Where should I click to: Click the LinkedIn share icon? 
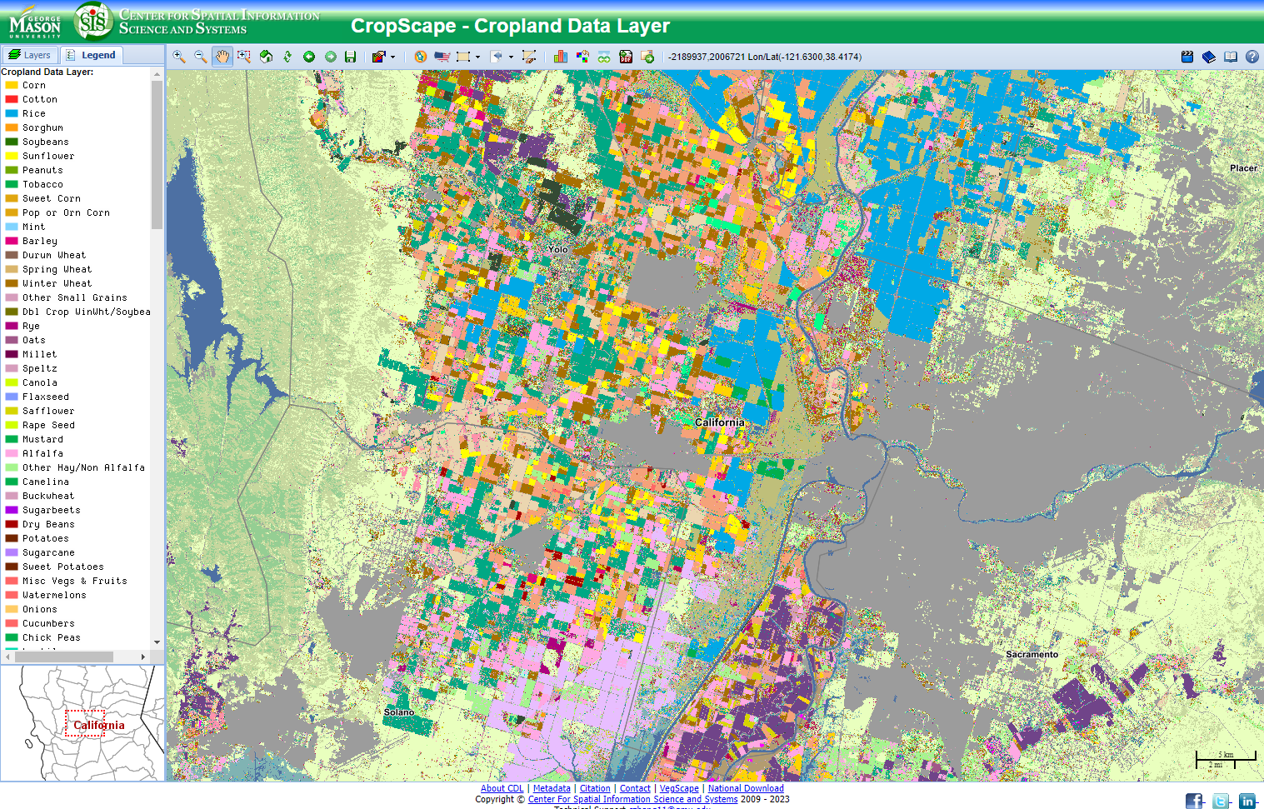point(1247,801)
